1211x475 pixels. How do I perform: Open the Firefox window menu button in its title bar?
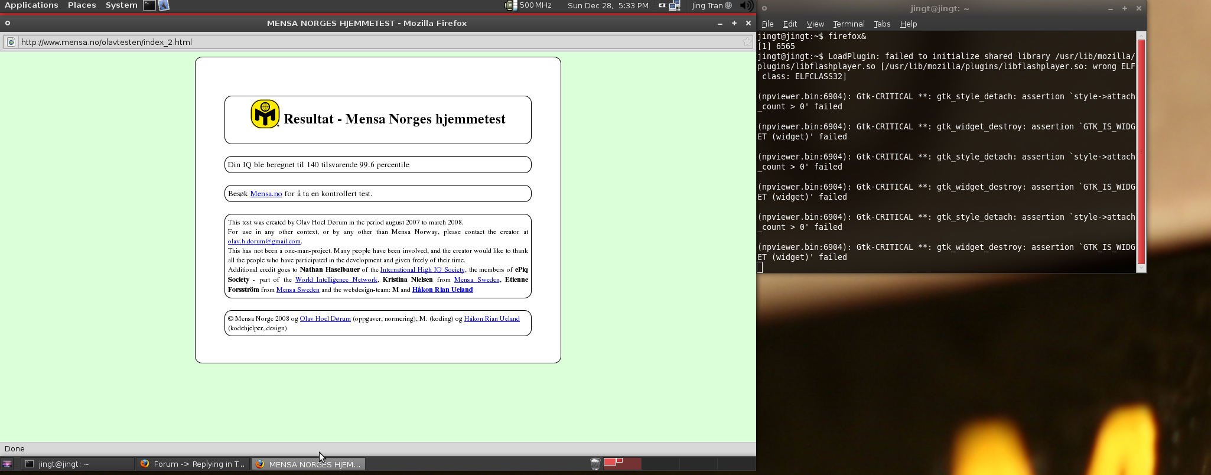coord(8,23)
